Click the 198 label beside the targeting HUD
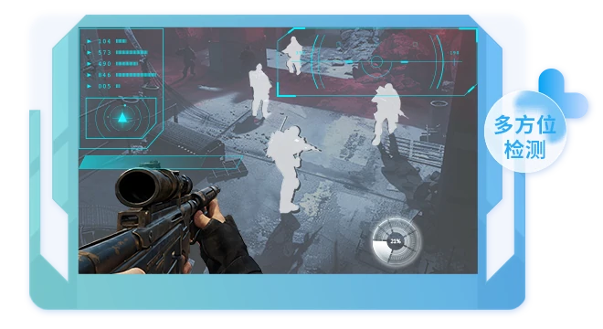 454,53
